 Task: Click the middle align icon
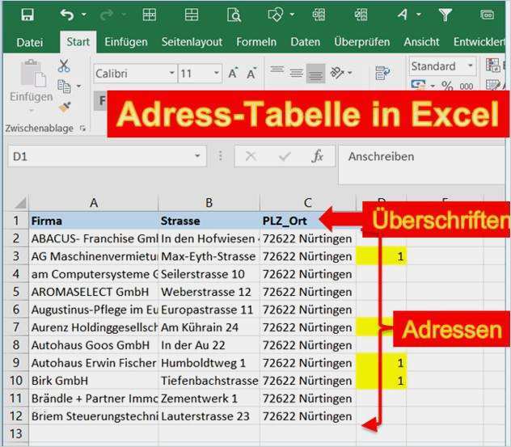click(296, 73)
